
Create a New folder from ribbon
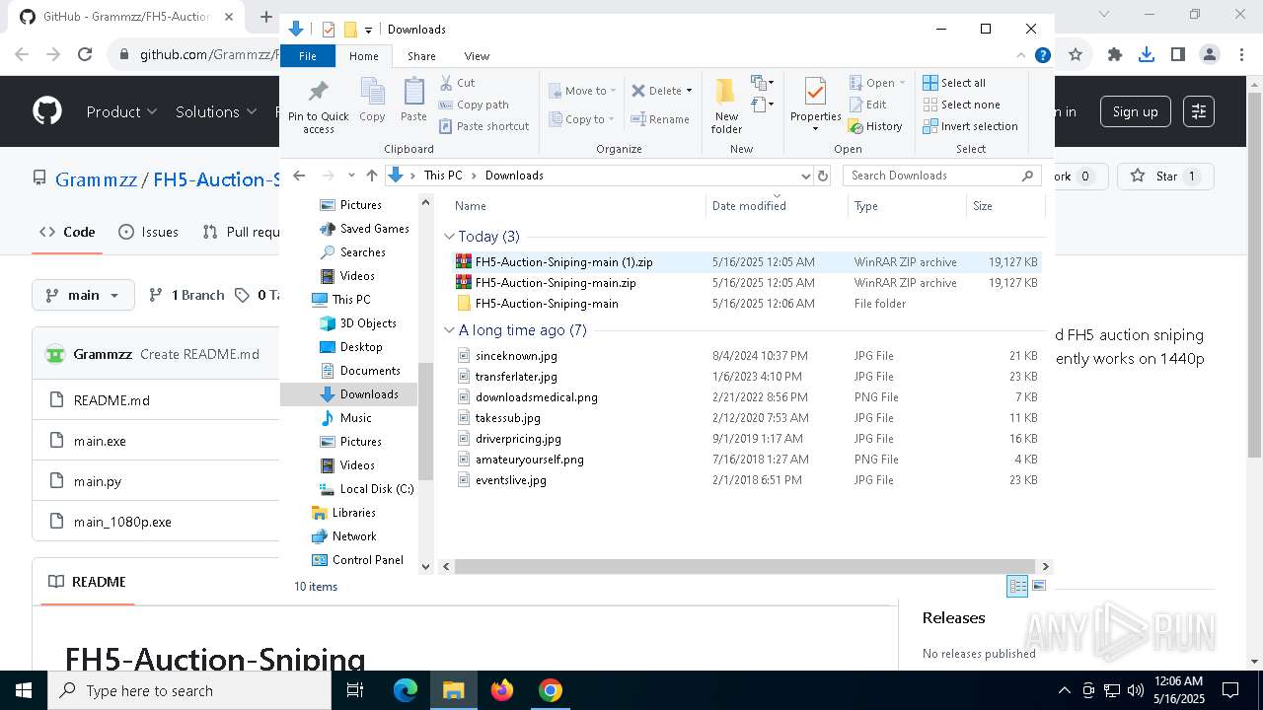coord(726,106)
